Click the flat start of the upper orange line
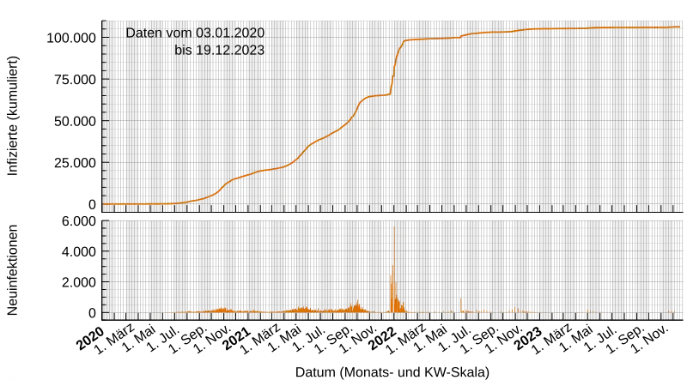This screenshot has width=687, height=386. pyautogui.click(x=129, y=204)
